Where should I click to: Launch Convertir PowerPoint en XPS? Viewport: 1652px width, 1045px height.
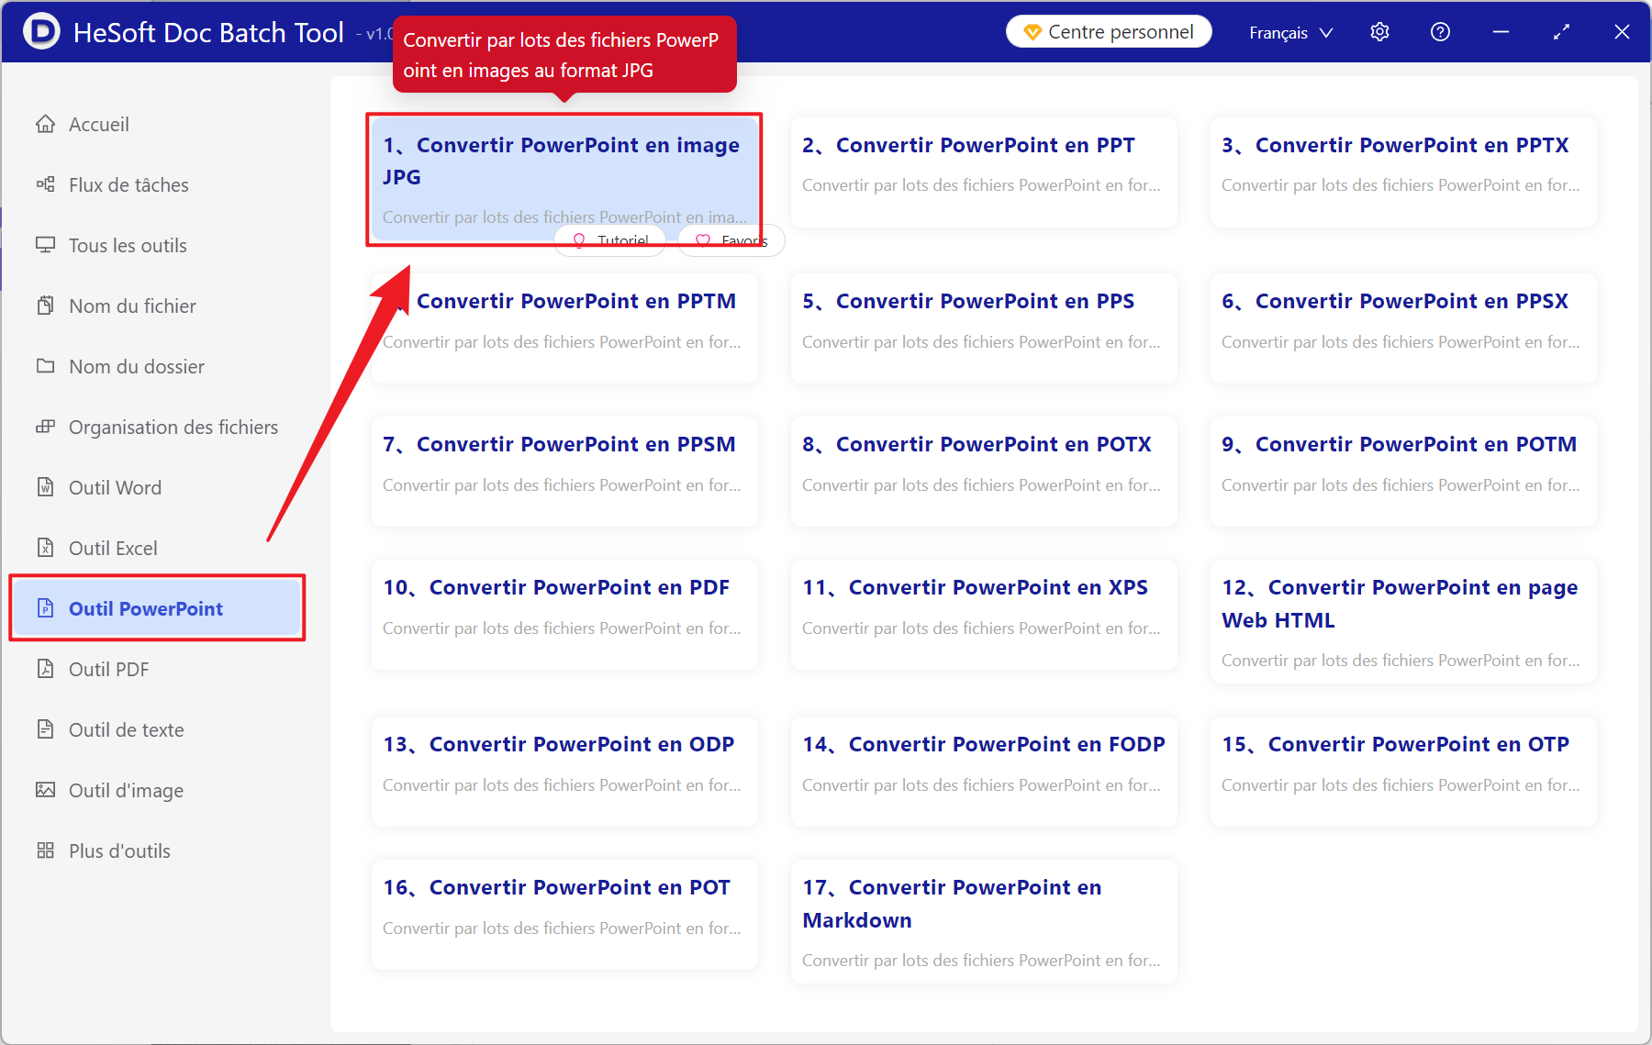[984, 614]
